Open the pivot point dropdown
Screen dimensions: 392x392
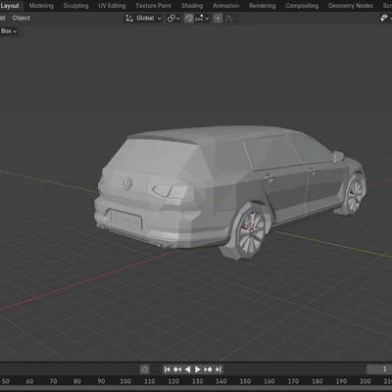click(x=173, y=19)
